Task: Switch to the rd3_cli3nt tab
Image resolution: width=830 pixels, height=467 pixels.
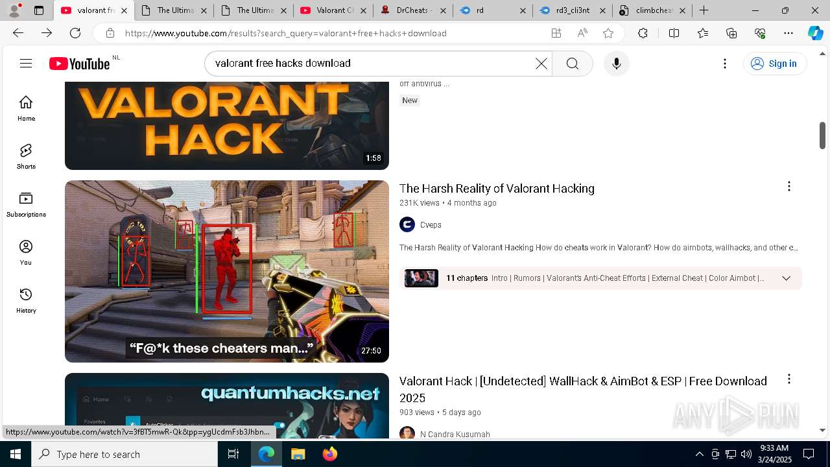Action: point(573,10)
